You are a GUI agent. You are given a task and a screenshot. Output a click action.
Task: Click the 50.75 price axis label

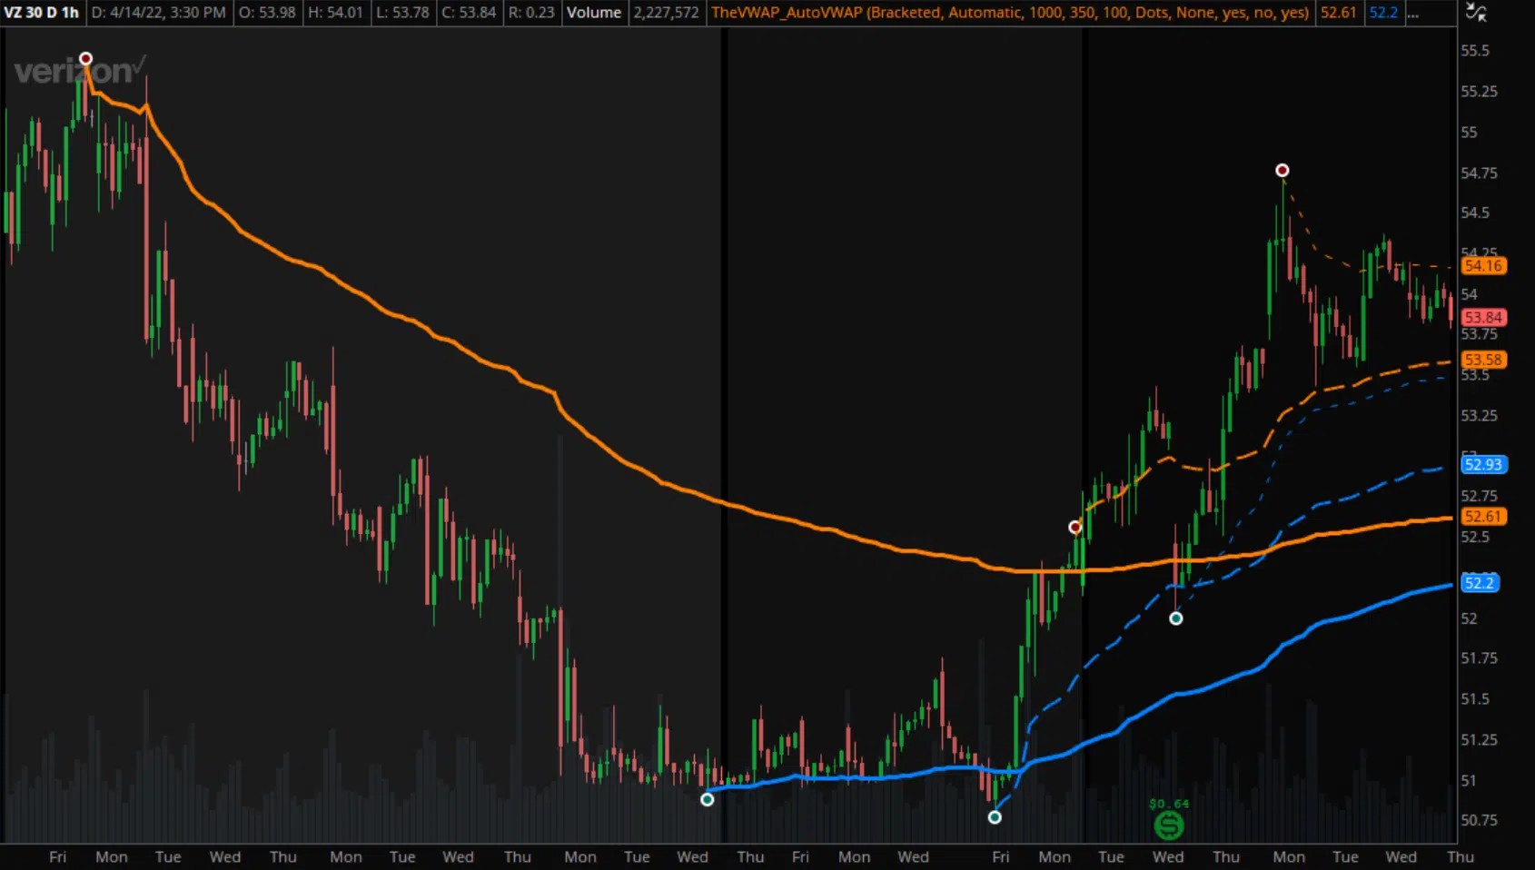1479,820
